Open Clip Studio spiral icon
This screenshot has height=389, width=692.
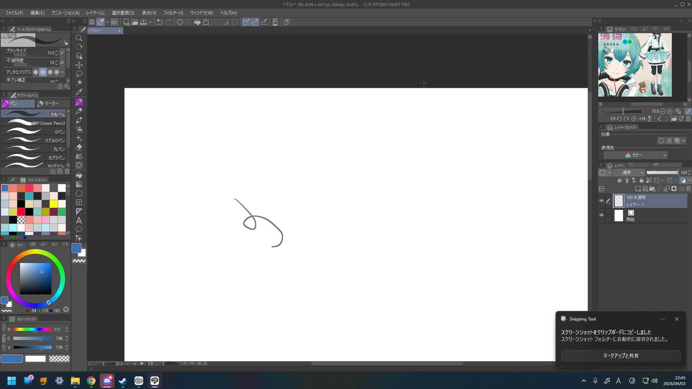click(x=114, y=22)
